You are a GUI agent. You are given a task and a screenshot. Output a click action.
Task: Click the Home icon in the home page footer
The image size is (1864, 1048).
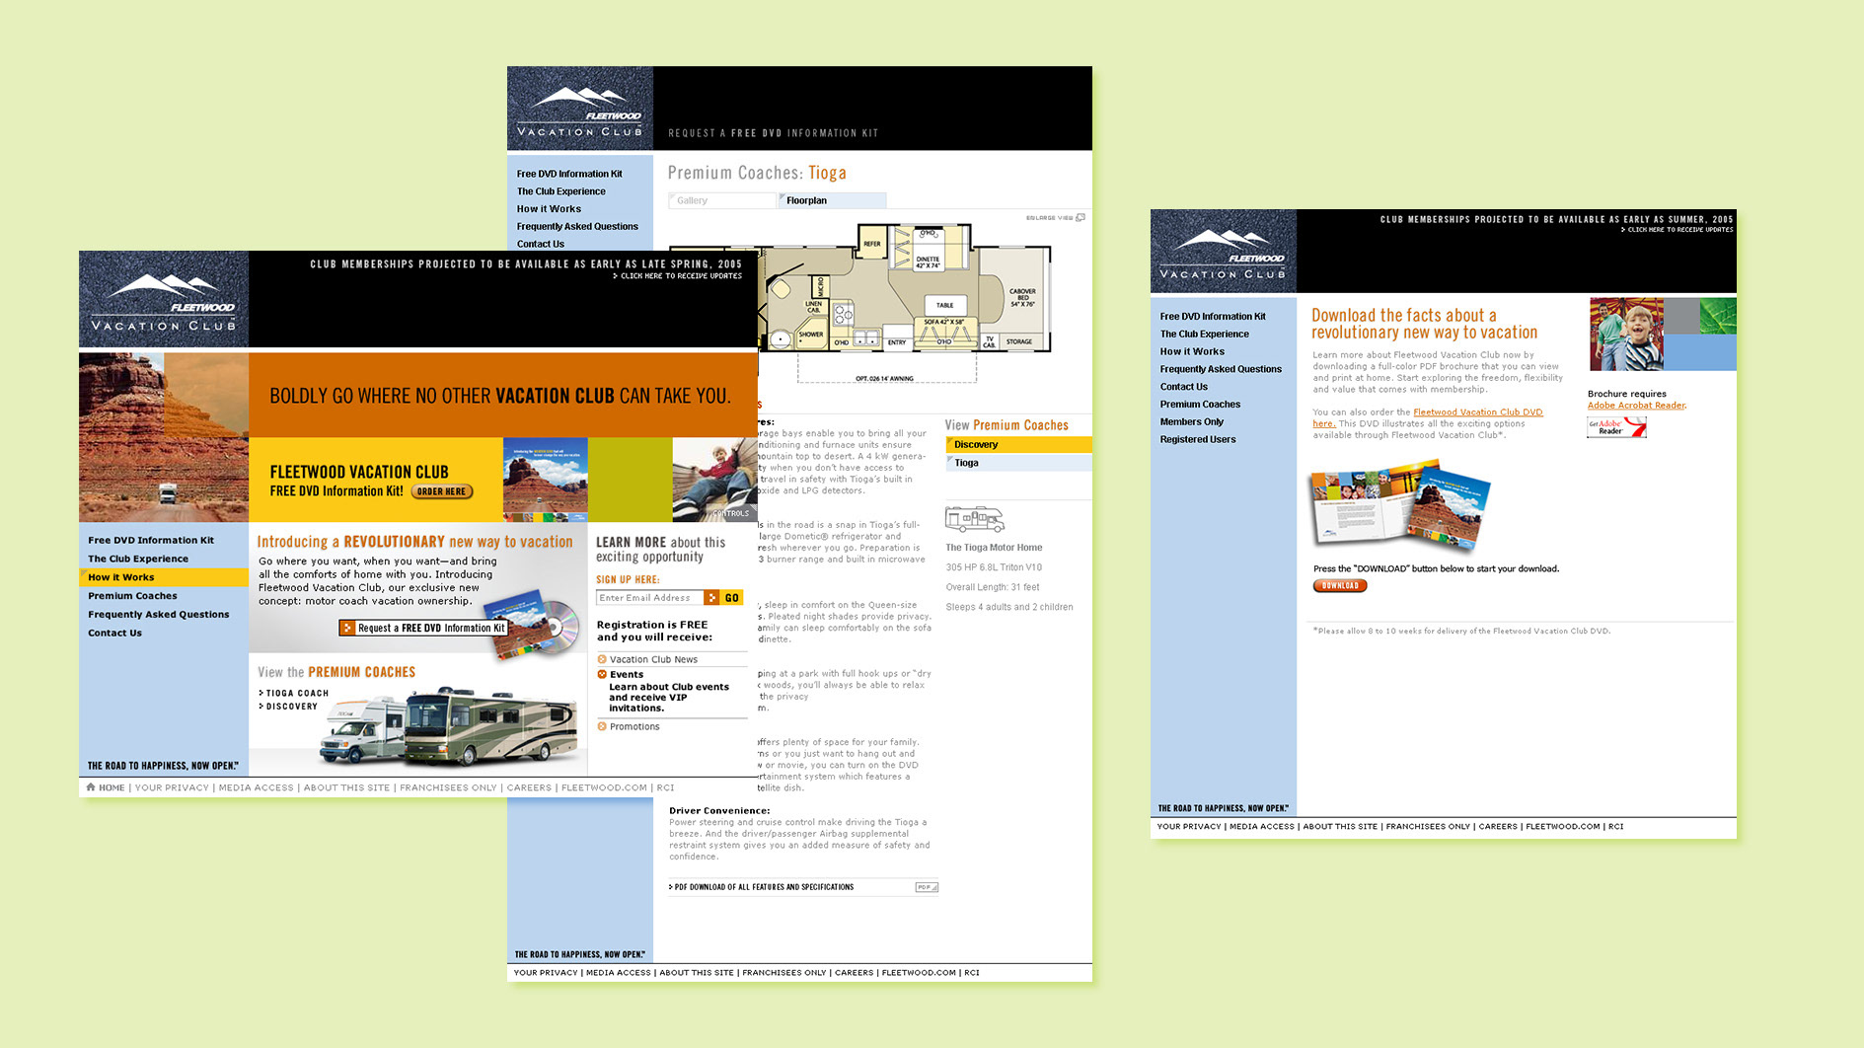click(91, 787)
